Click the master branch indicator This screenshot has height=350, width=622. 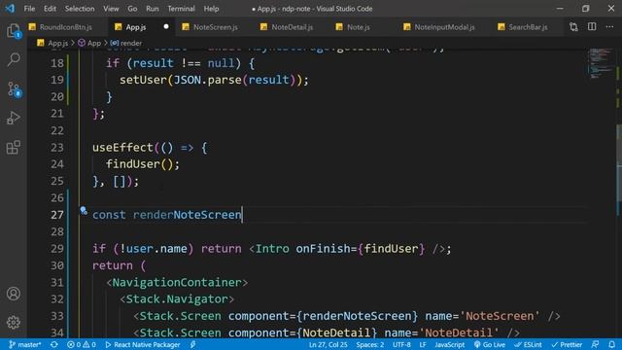pos(24,344)
